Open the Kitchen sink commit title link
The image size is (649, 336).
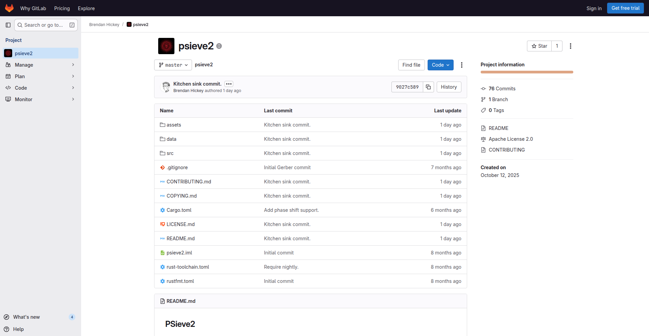click(197, 84)
